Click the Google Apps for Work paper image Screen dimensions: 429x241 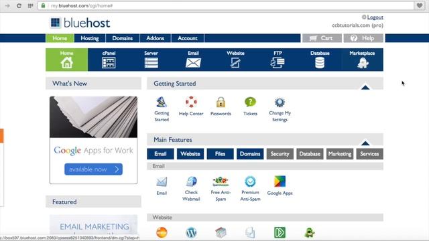click(94, 117)
